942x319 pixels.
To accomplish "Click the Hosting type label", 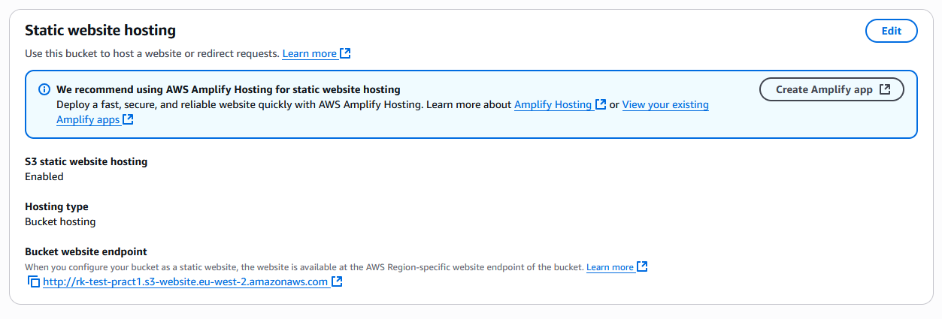I will 56,206.
